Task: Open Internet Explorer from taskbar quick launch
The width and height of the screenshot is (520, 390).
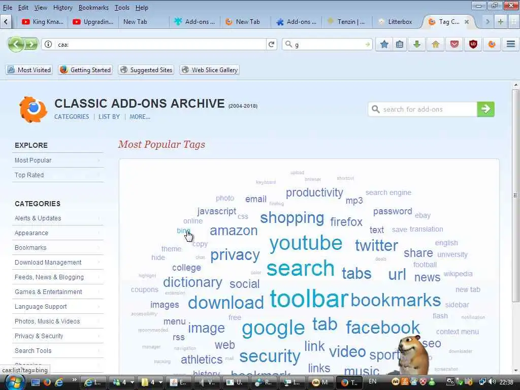Action: coord(59,382)
